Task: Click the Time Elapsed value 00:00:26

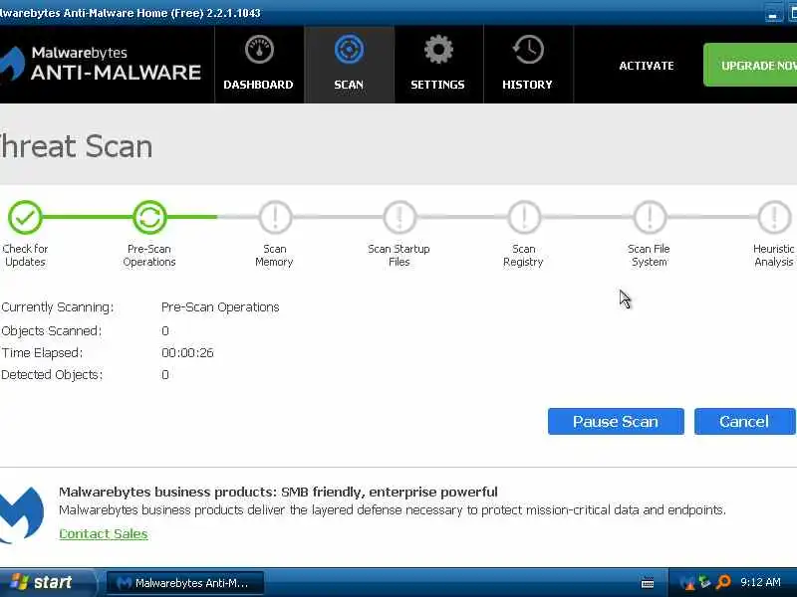Action: [187, 353]
